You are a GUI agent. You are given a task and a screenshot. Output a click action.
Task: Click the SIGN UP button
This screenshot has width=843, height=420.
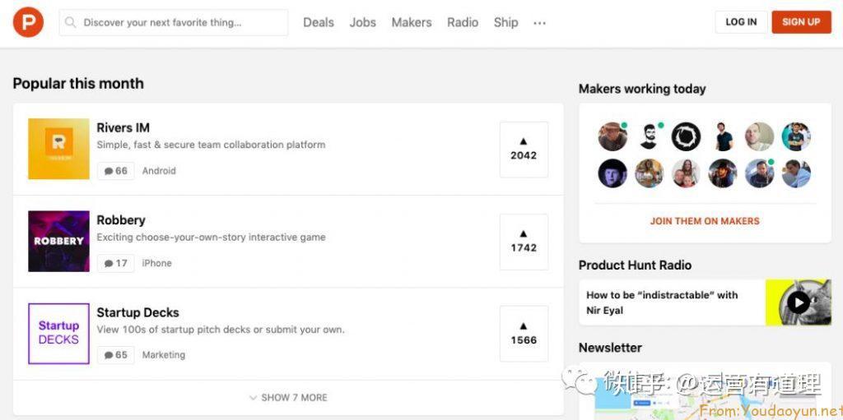pyautogui.click(x=801, y=22)
